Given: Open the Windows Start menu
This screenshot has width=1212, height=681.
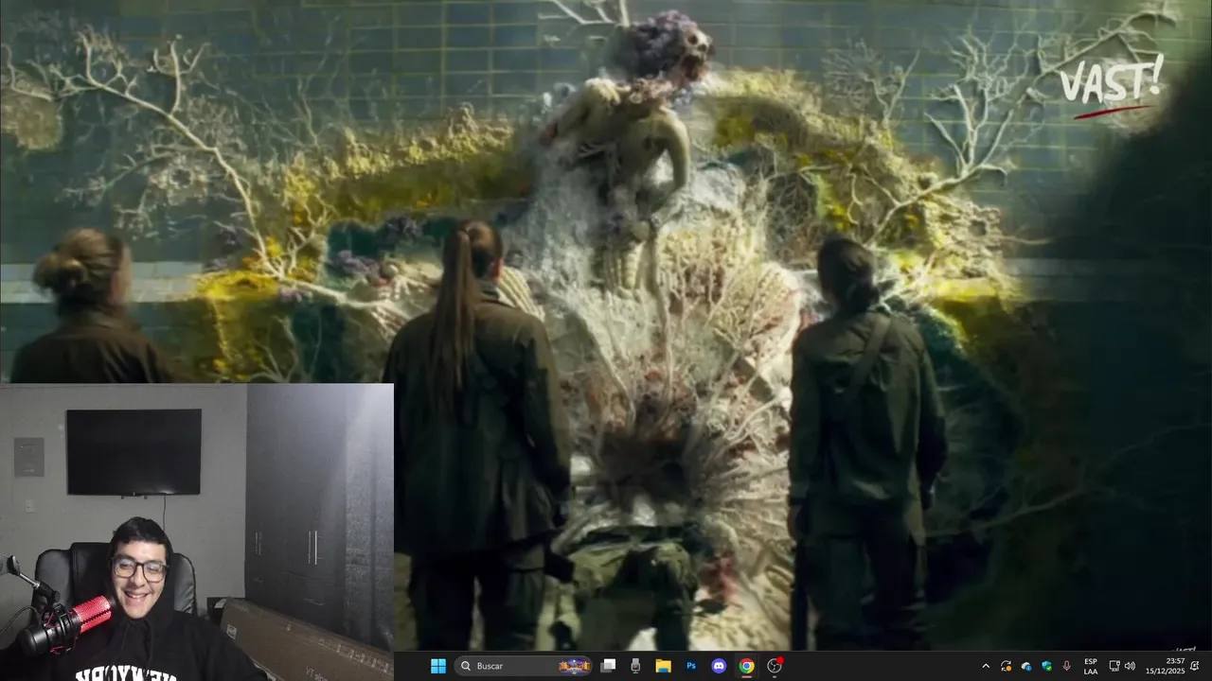Looking at the screenshot, I should 438,666.
